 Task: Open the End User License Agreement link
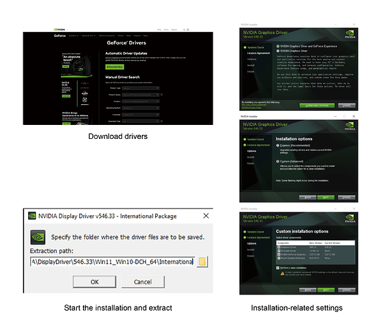click(x=254, y=105)
